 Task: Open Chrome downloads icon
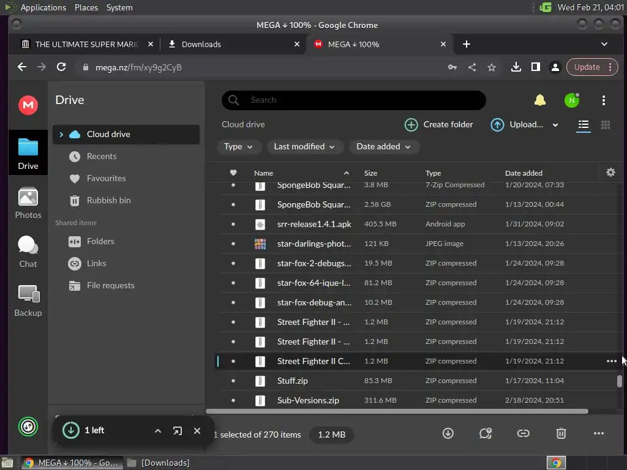(516, 67)
